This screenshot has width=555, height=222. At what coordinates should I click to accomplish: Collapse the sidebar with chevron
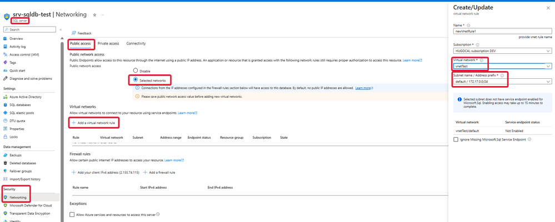point(61,30)
